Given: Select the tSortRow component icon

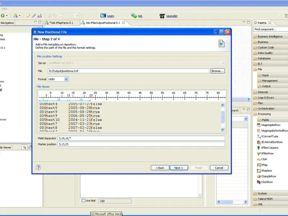Looking at the screenshot, I should click(258, 182).
